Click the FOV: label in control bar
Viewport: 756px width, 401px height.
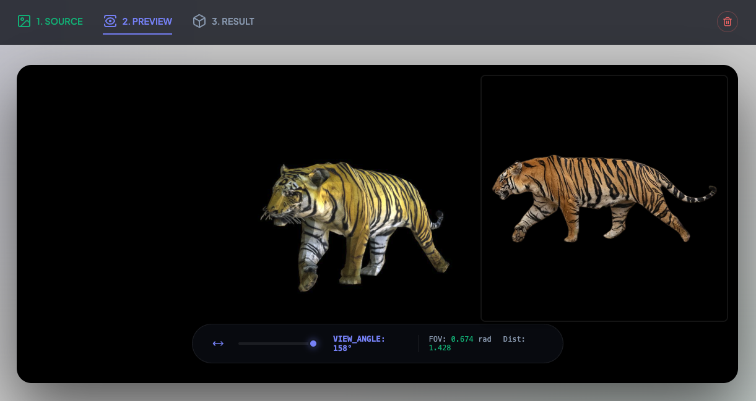(438, 339)
